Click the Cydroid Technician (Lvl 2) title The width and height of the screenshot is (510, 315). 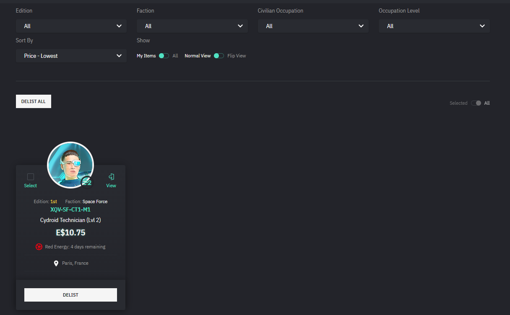pos(70,220)
